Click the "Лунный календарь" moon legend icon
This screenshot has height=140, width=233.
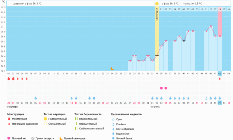(x=61, y=138)
